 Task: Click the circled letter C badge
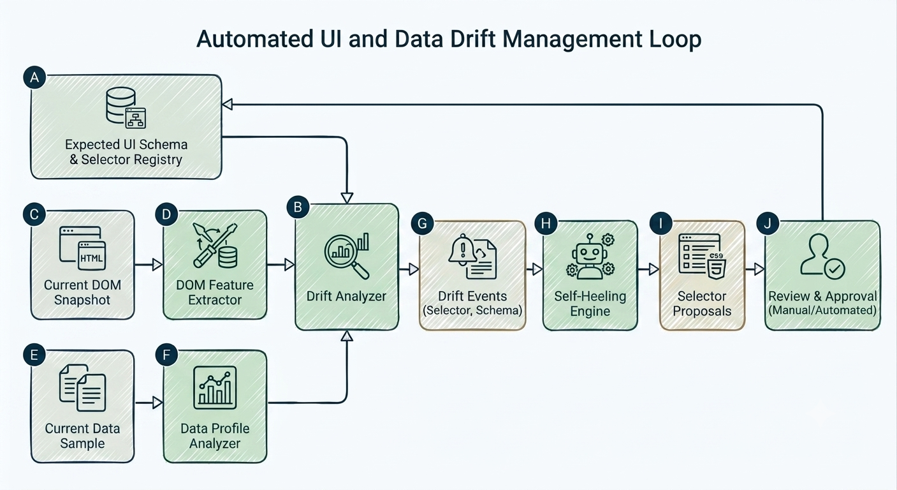pyautogui.click(x=34, y=214)
